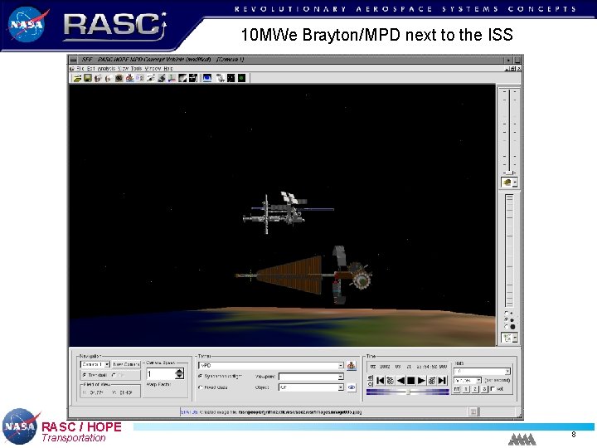The image size is (597, 448).
Task: Click the lower small icon left of playback buttons
Action: point(371,385)
